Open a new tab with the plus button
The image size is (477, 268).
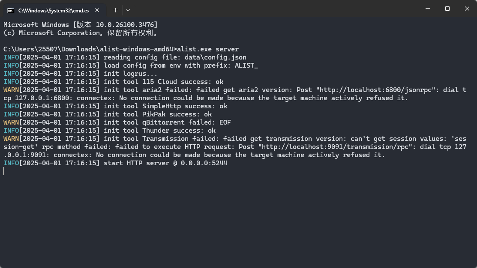coord(115,10)
